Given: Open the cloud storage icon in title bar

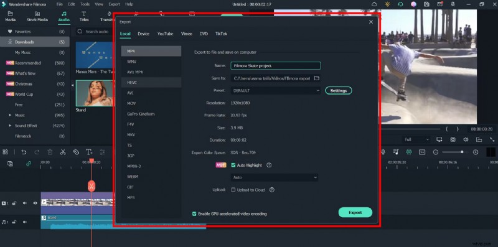Looking at the screenshot, I should tap(375, 4).
